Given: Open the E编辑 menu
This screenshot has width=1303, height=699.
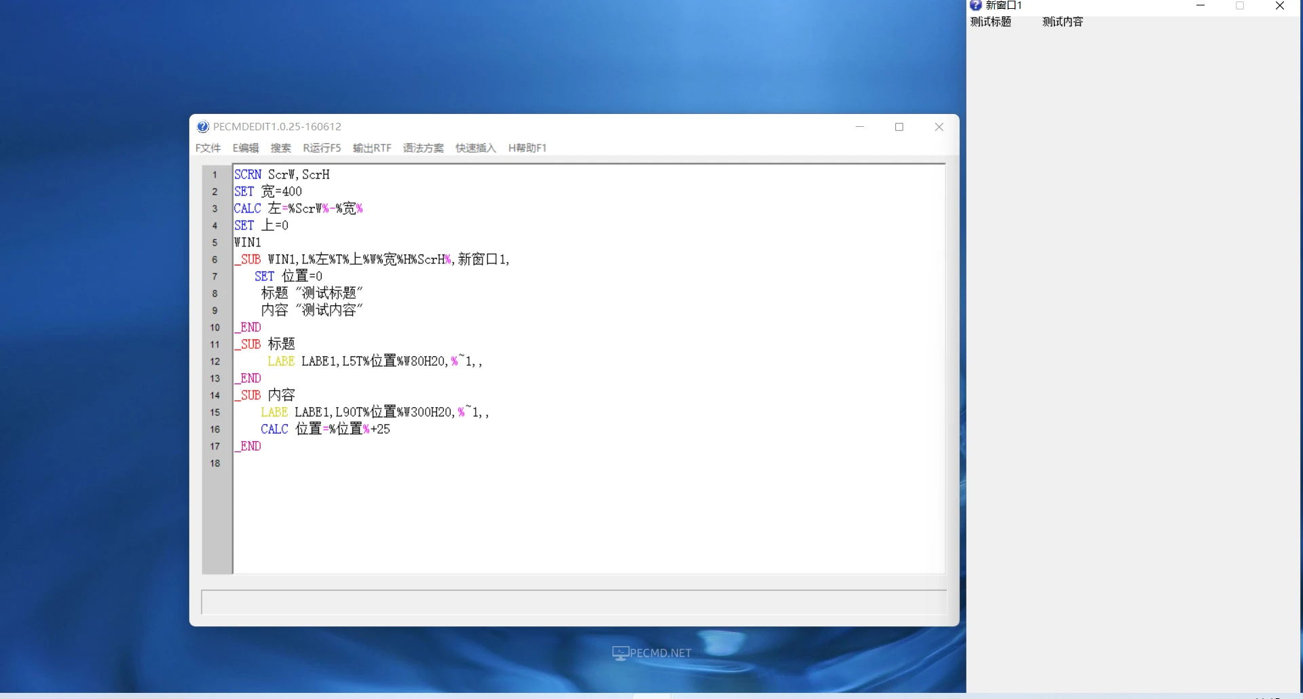Looking at the screenshot, I should pos(246,148).
